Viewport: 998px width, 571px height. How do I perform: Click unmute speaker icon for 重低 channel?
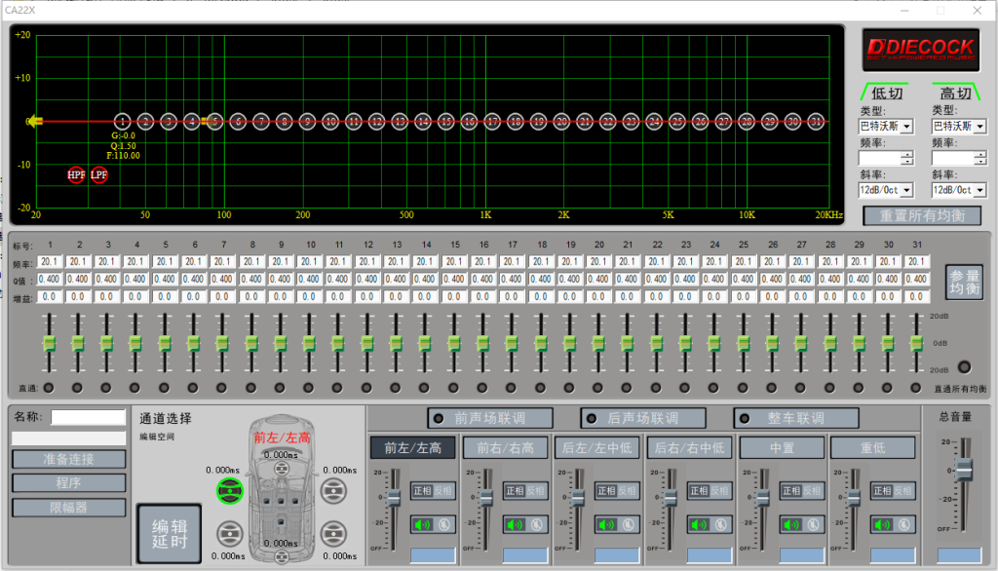pyautogui.click(x=882, y=524)
